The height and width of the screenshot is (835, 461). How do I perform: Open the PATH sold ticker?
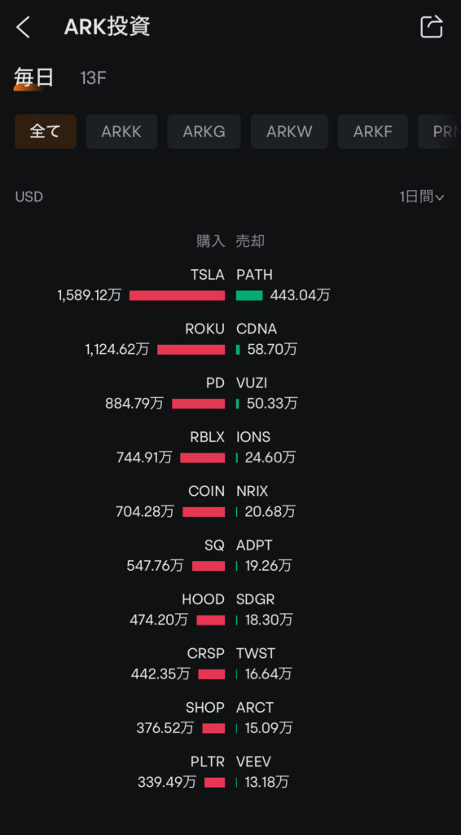click(x=254, y=275)
